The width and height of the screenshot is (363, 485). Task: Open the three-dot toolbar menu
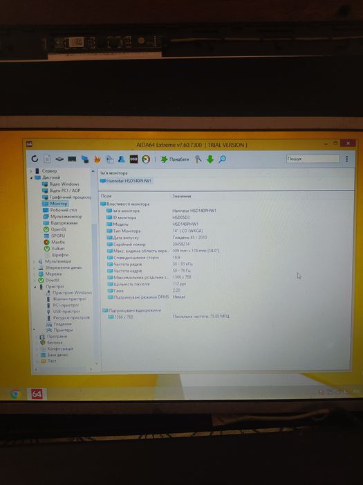coord(347,159)
